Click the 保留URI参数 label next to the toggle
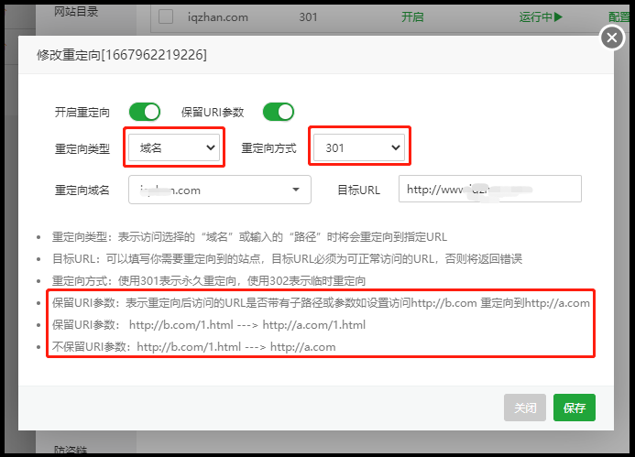The width and height of the screenshot is (635, 457). [x=213, y=112]
